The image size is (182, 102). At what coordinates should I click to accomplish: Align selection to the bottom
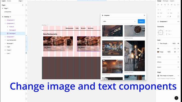pyautogui.click(x=175, y=5)
